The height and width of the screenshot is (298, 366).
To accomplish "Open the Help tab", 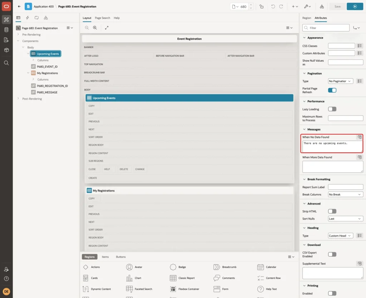I will (x=117, y=18).
